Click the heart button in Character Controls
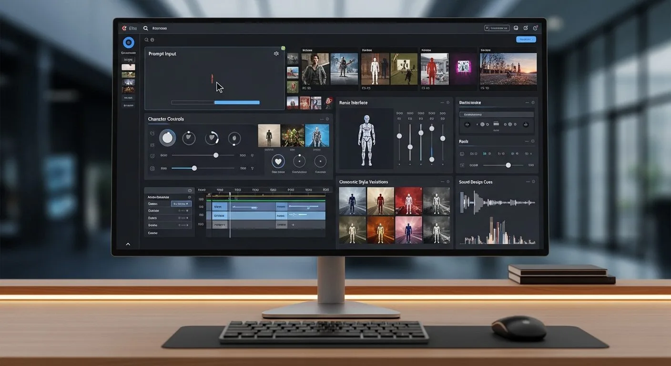 (x=278, y=161)
